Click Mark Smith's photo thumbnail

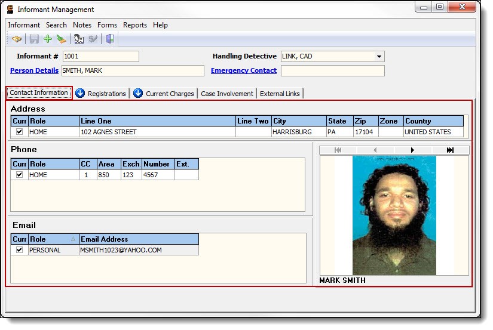(394, 215)
